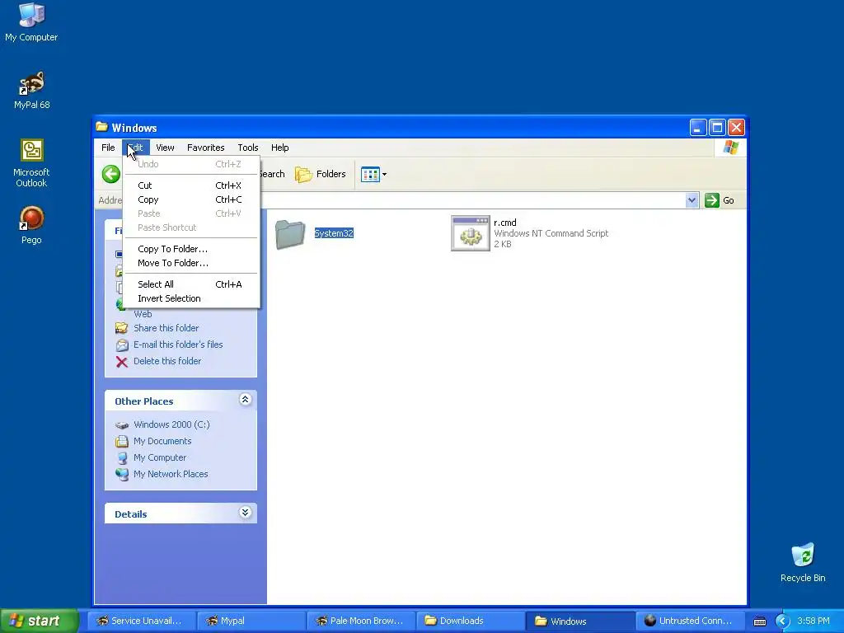Launch MyPal 68 desktop shortcut
844x633 pixels.
point(31,91)
